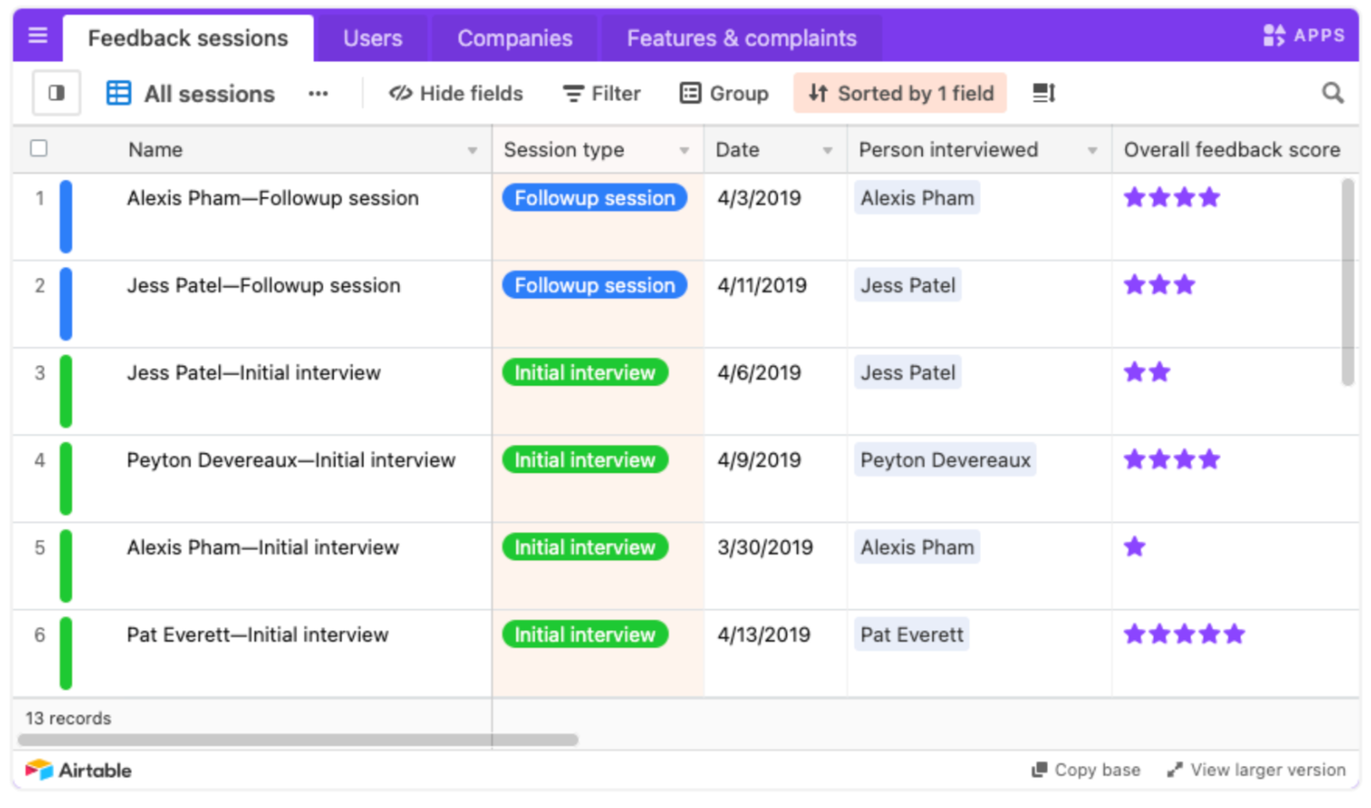Open the Features & complaints tab
This screenshot has height=808, width=1371.
[x=741, y=39]
